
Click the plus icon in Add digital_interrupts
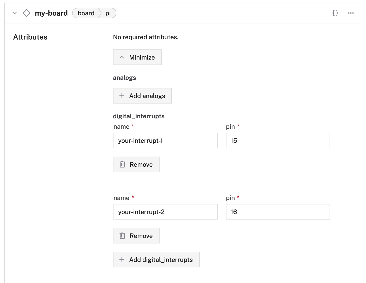pos(122,259)
